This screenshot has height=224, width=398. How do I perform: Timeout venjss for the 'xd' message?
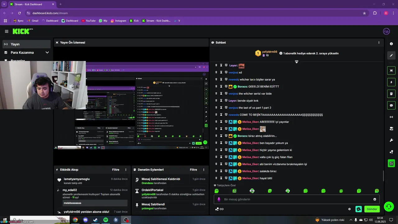point(221,72)
